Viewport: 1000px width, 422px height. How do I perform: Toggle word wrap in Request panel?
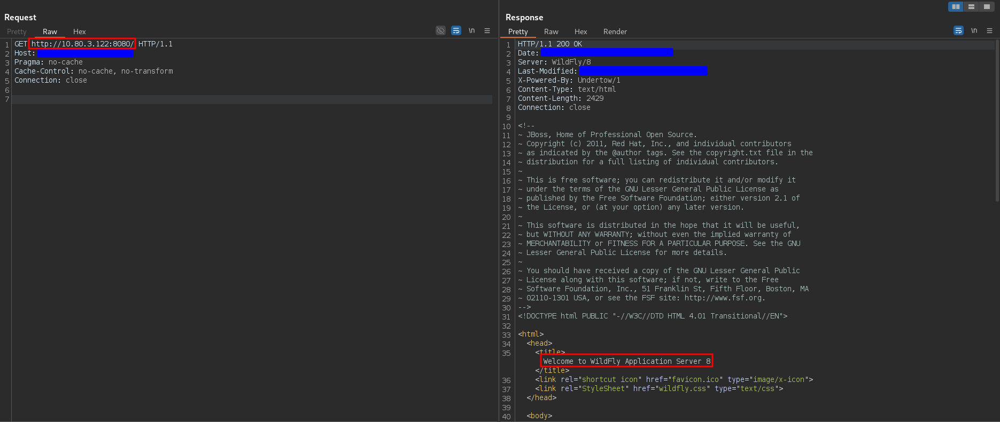pos(456,30)
